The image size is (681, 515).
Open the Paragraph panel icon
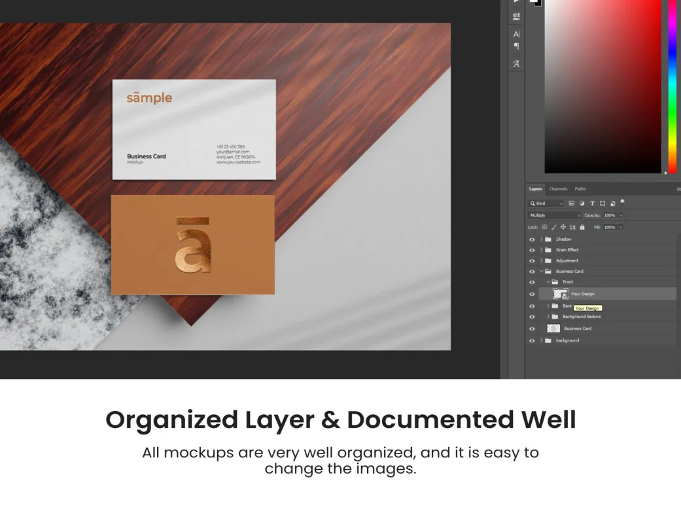coord(516,46)
